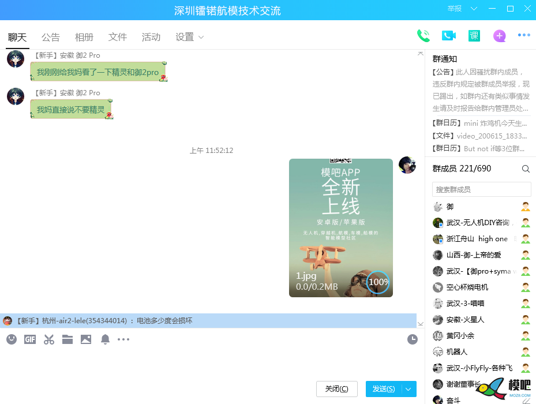This screenshot has height=404, width=536.
Task: Click avatar in the 杭州-air2-lele notification bar
Action: tap(8, 321)
